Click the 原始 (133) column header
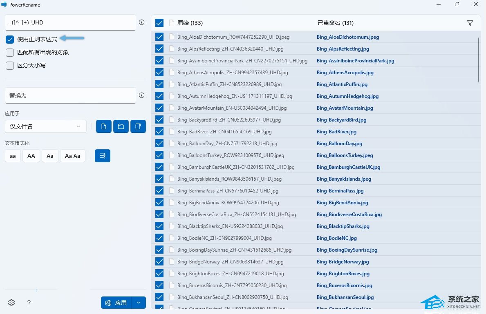Image resolution: width=486 pixels, height=314 pixels. (x=190, y=23)
